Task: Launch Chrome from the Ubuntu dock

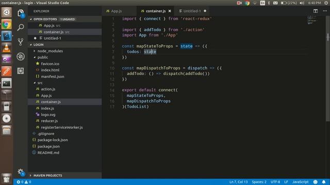Action: click(x=7, y=25)
